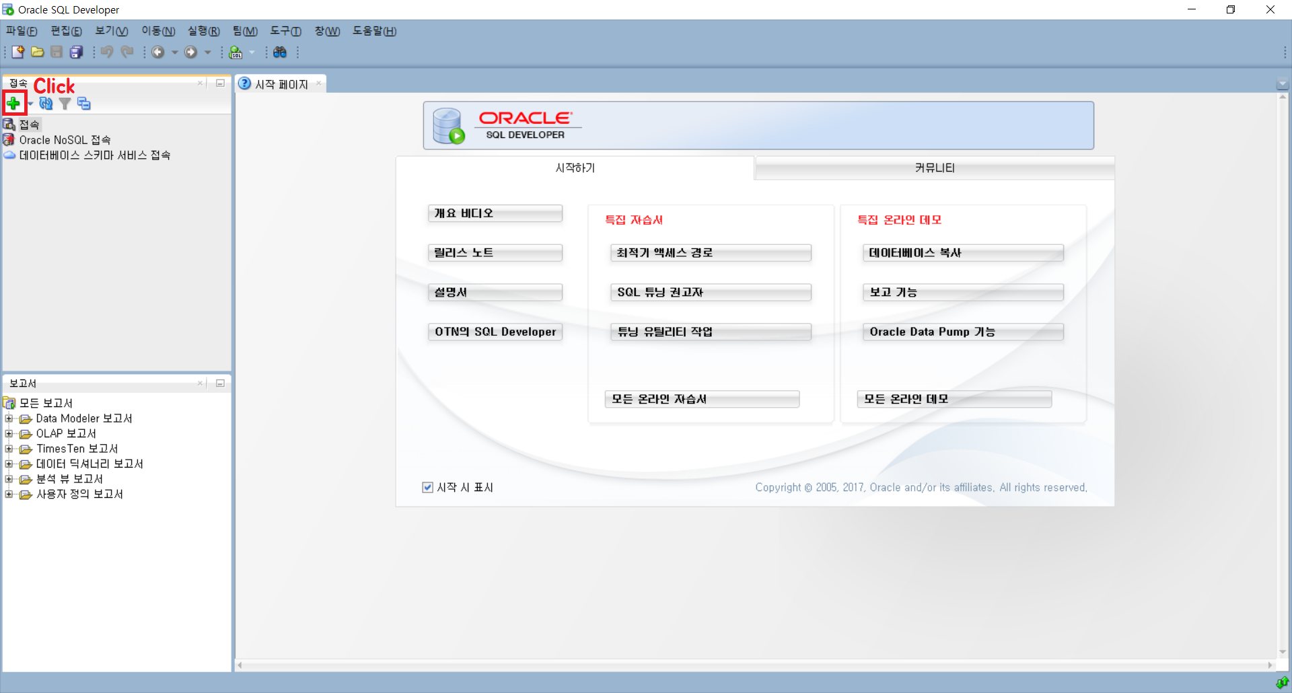Click the binoculars Find DB Object icon

click(x=280, y=52)
